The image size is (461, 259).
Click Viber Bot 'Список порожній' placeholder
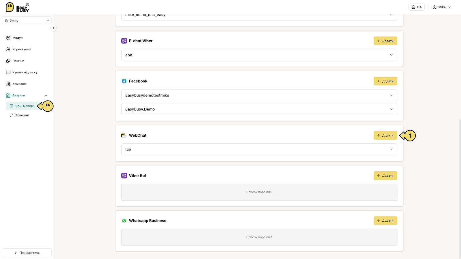tap(259, 192)
